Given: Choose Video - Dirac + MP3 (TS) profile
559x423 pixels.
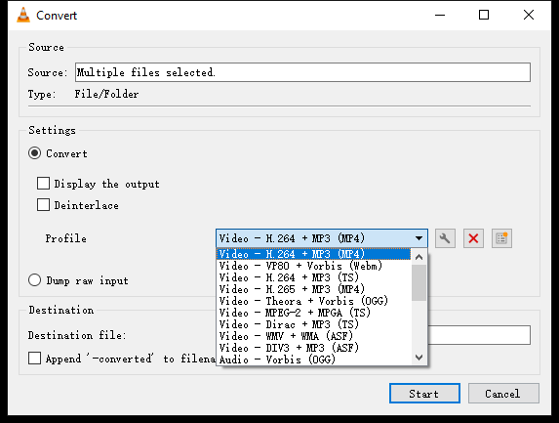Looking at the screenshot, I should [x=314, y=324].
